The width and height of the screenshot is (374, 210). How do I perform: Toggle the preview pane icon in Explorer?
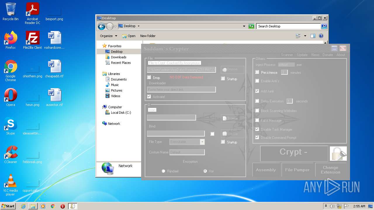coord(313,36)
